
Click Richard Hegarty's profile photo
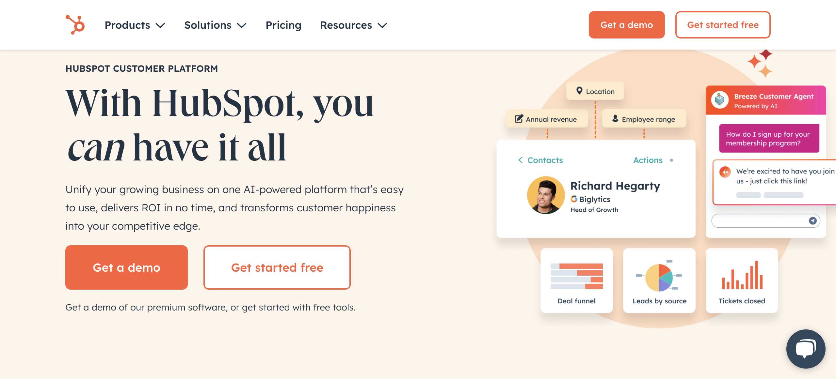[546, 195]
